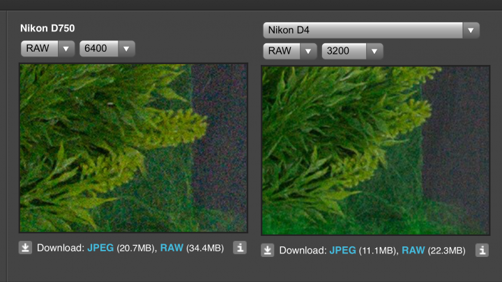Image resolution: width=502 pixels, height=282 pixels.
Task: Download the 22.3MB RAW file for Nikon D4
Action: (413, 251)
